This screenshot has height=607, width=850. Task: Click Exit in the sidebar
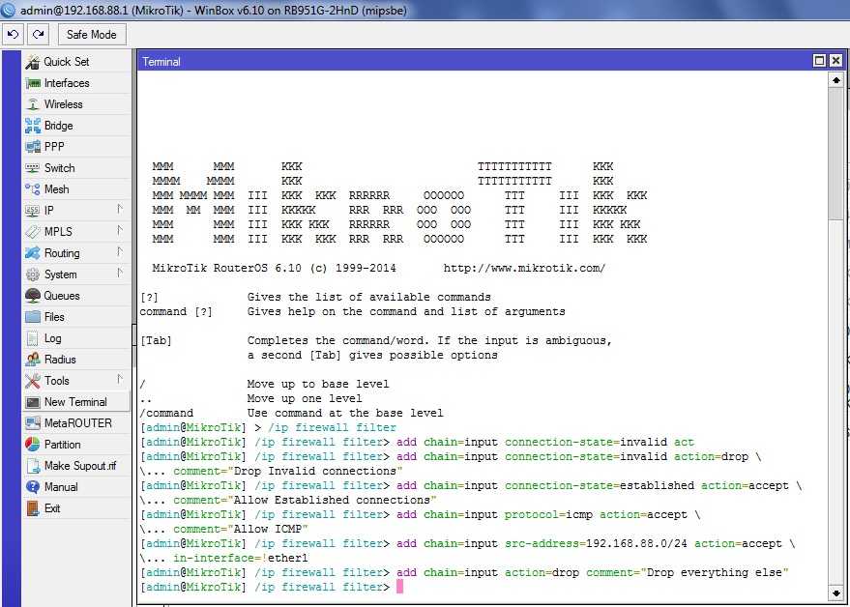point(51,508)
